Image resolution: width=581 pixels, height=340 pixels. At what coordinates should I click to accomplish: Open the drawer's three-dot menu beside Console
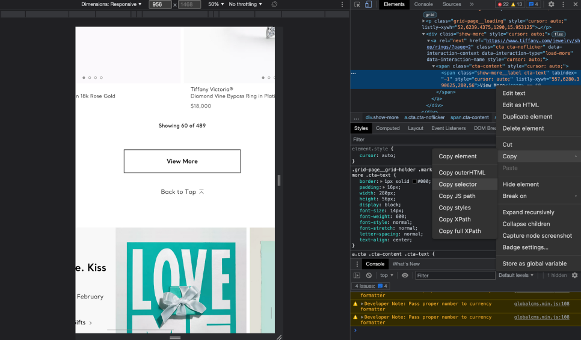point(357,264)
